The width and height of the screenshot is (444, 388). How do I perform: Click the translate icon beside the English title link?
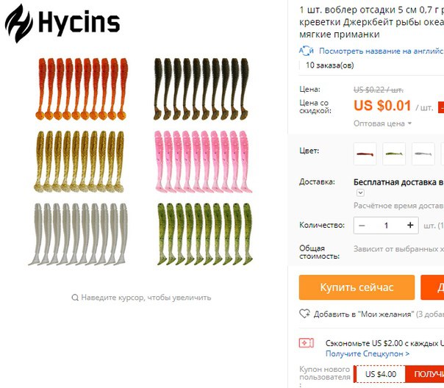point(307,51)
